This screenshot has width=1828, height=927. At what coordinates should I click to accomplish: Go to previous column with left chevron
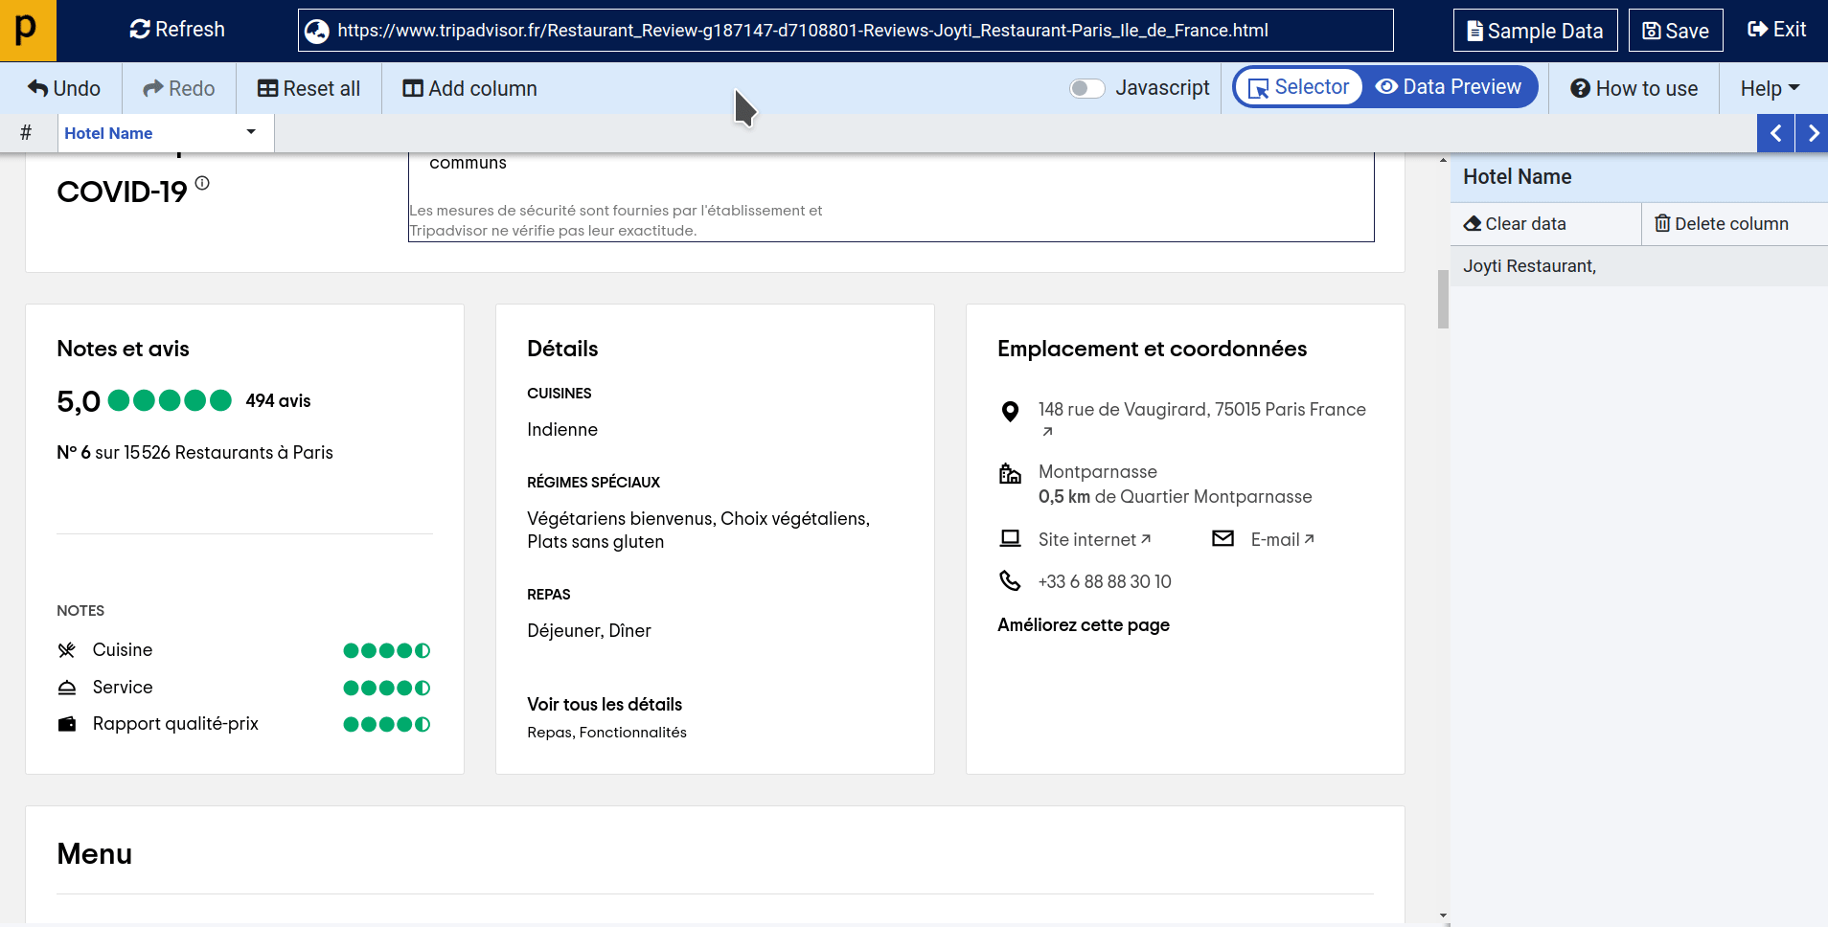[1775, 133]
